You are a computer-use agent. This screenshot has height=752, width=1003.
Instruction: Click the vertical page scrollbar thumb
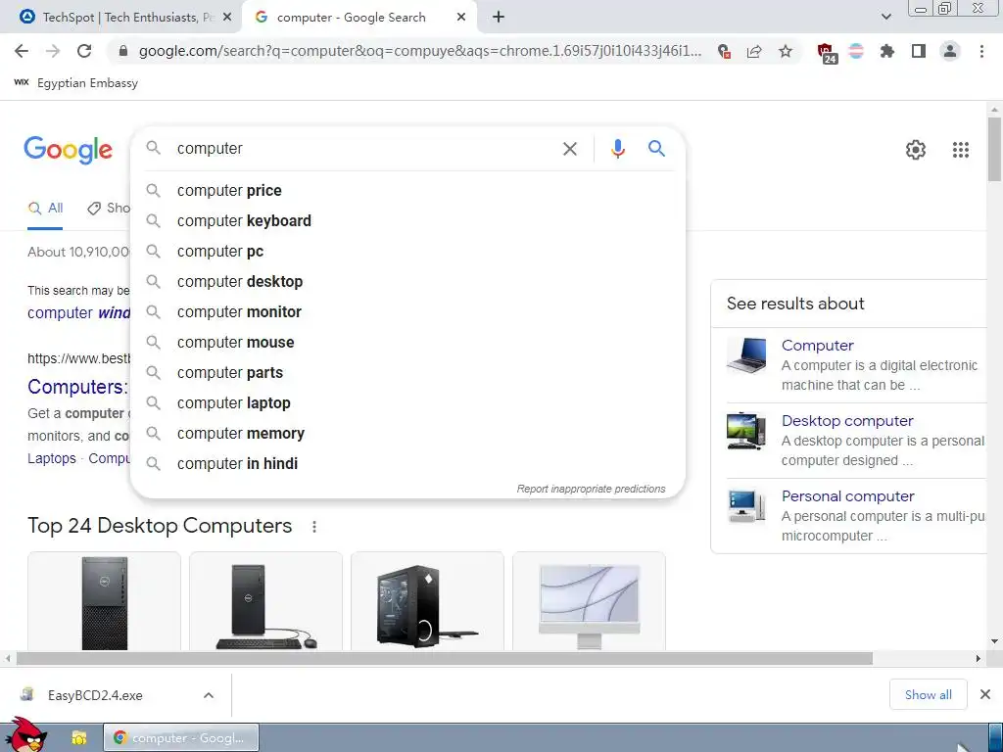point(993,149)
